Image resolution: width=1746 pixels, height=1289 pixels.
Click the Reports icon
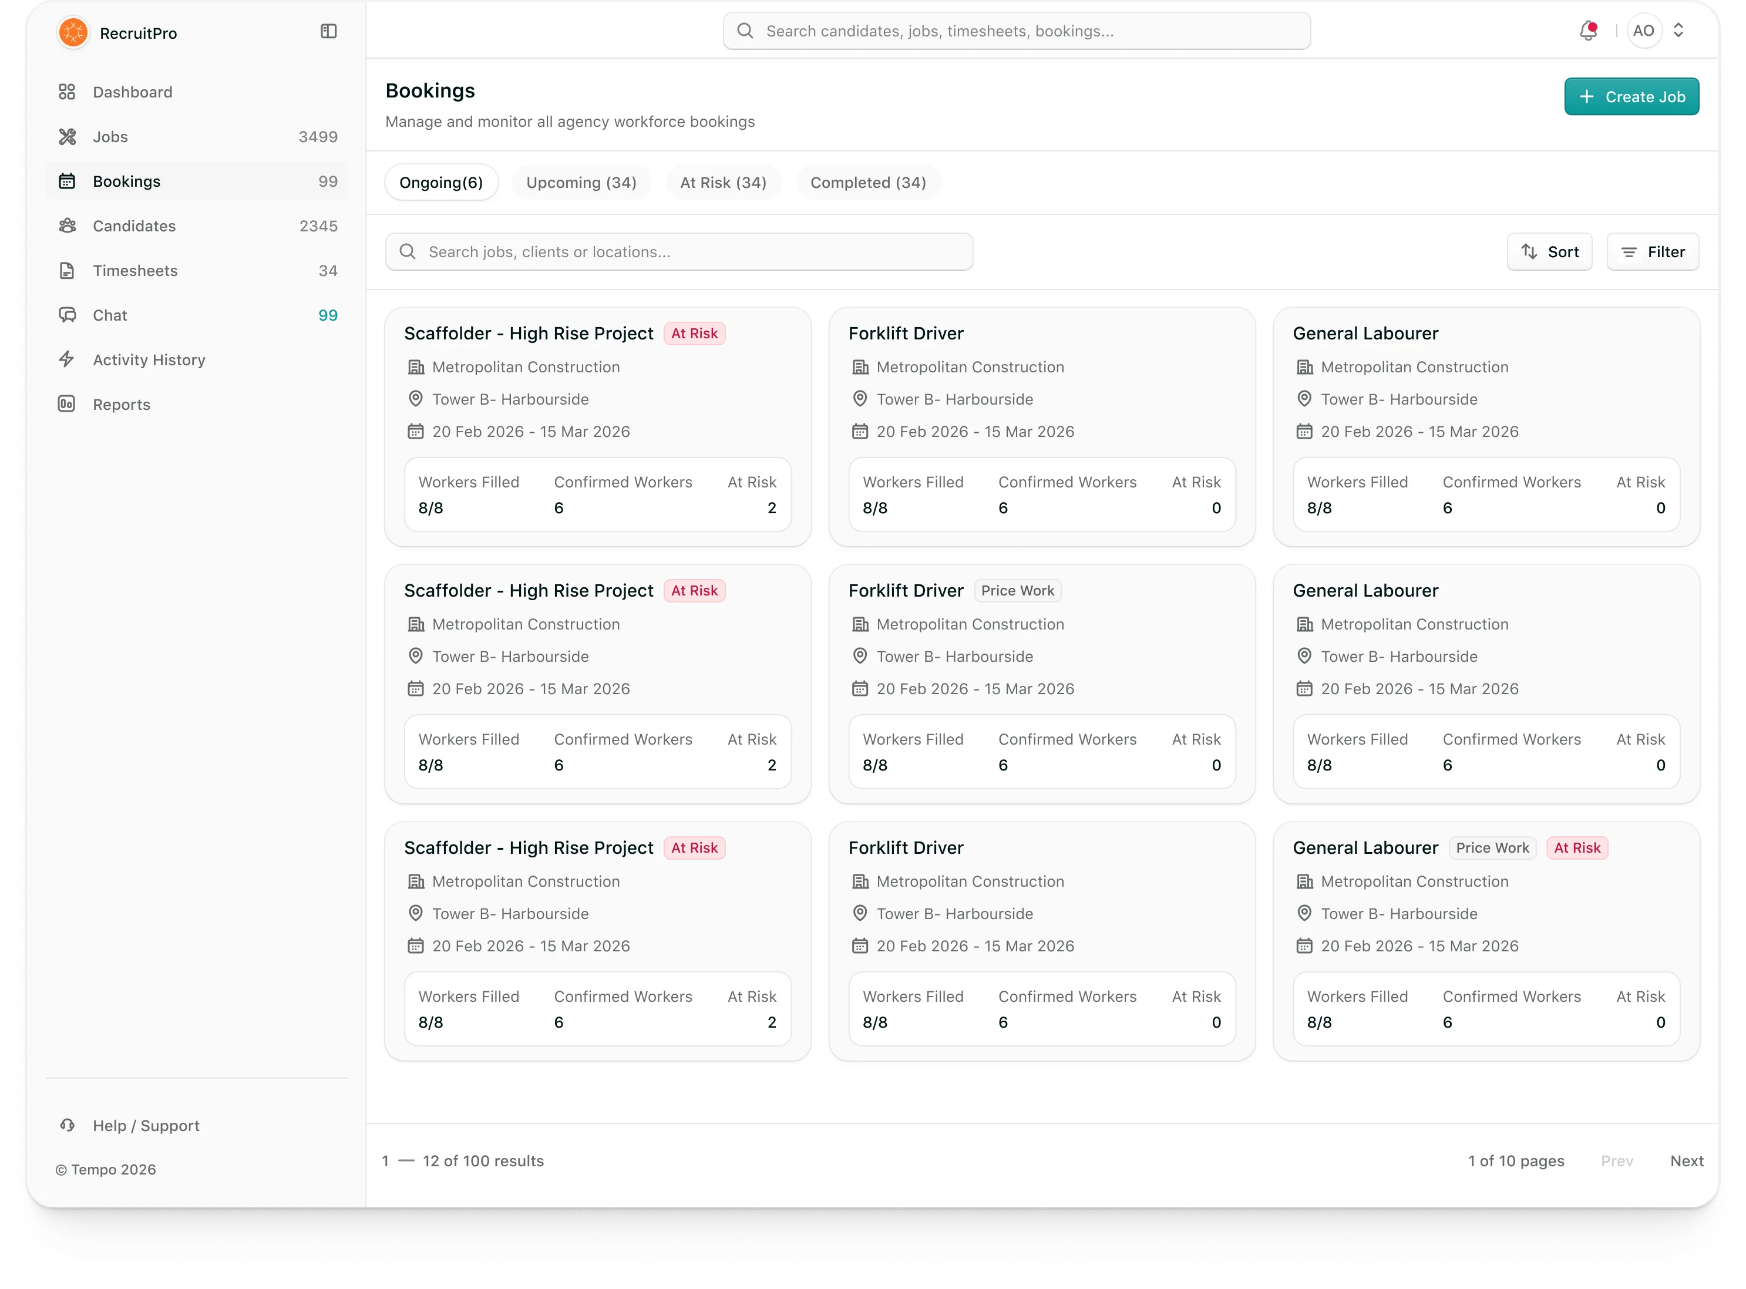[67, 404]
